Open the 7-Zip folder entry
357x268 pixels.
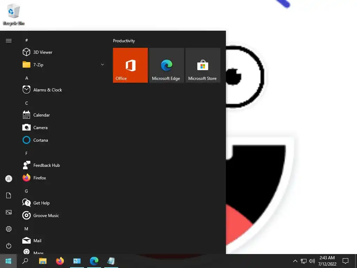pyautogui.click(x=64, y=65)
